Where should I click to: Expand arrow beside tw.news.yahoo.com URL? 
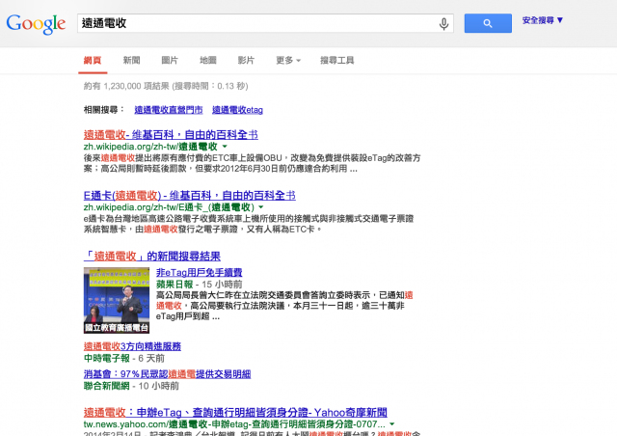click(x=392, y=424)
